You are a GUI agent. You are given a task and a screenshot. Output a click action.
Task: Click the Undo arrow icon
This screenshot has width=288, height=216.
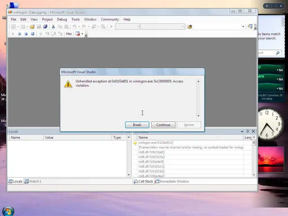[74, 27]
